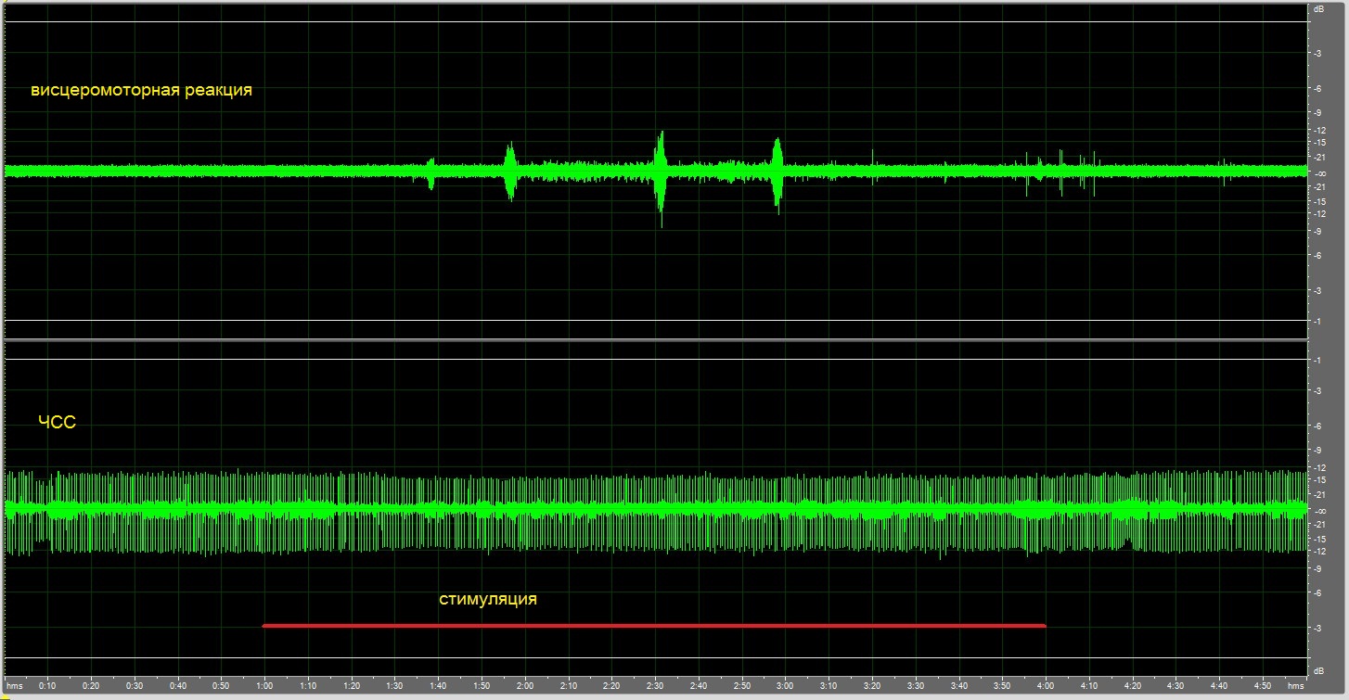Click the висцеромоторная реакция channel label
The image size is (1349, 700).
(141, 91)
